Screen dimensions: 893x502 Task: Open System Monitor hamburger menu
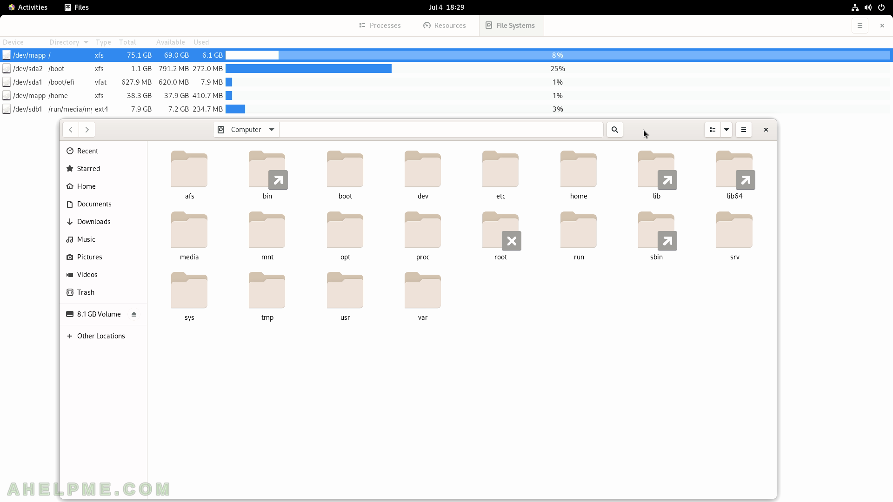(860, 26)
